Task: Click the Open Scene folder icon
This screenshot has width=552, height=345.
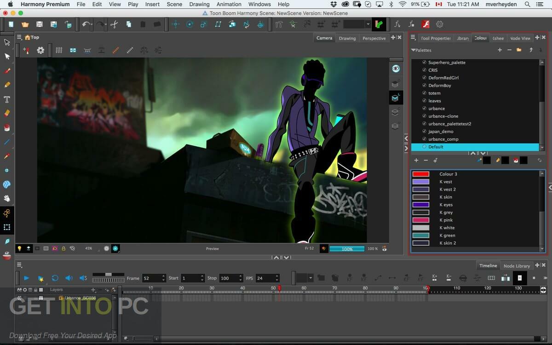Action: pos(25,24)
